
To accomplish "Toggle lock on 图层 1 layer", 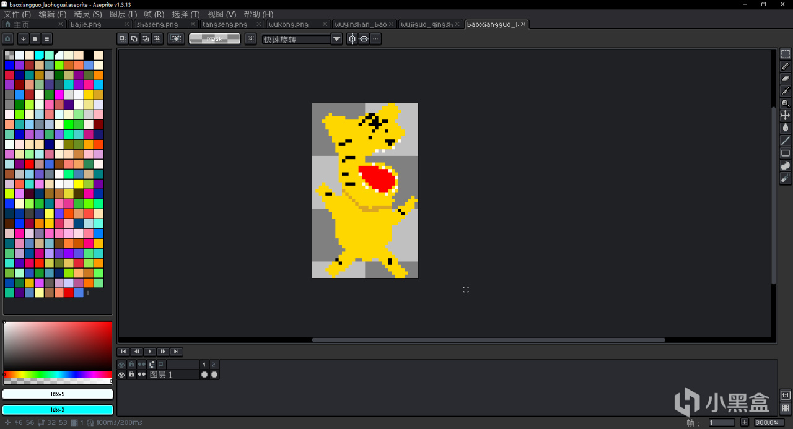I will pos(131,375).
